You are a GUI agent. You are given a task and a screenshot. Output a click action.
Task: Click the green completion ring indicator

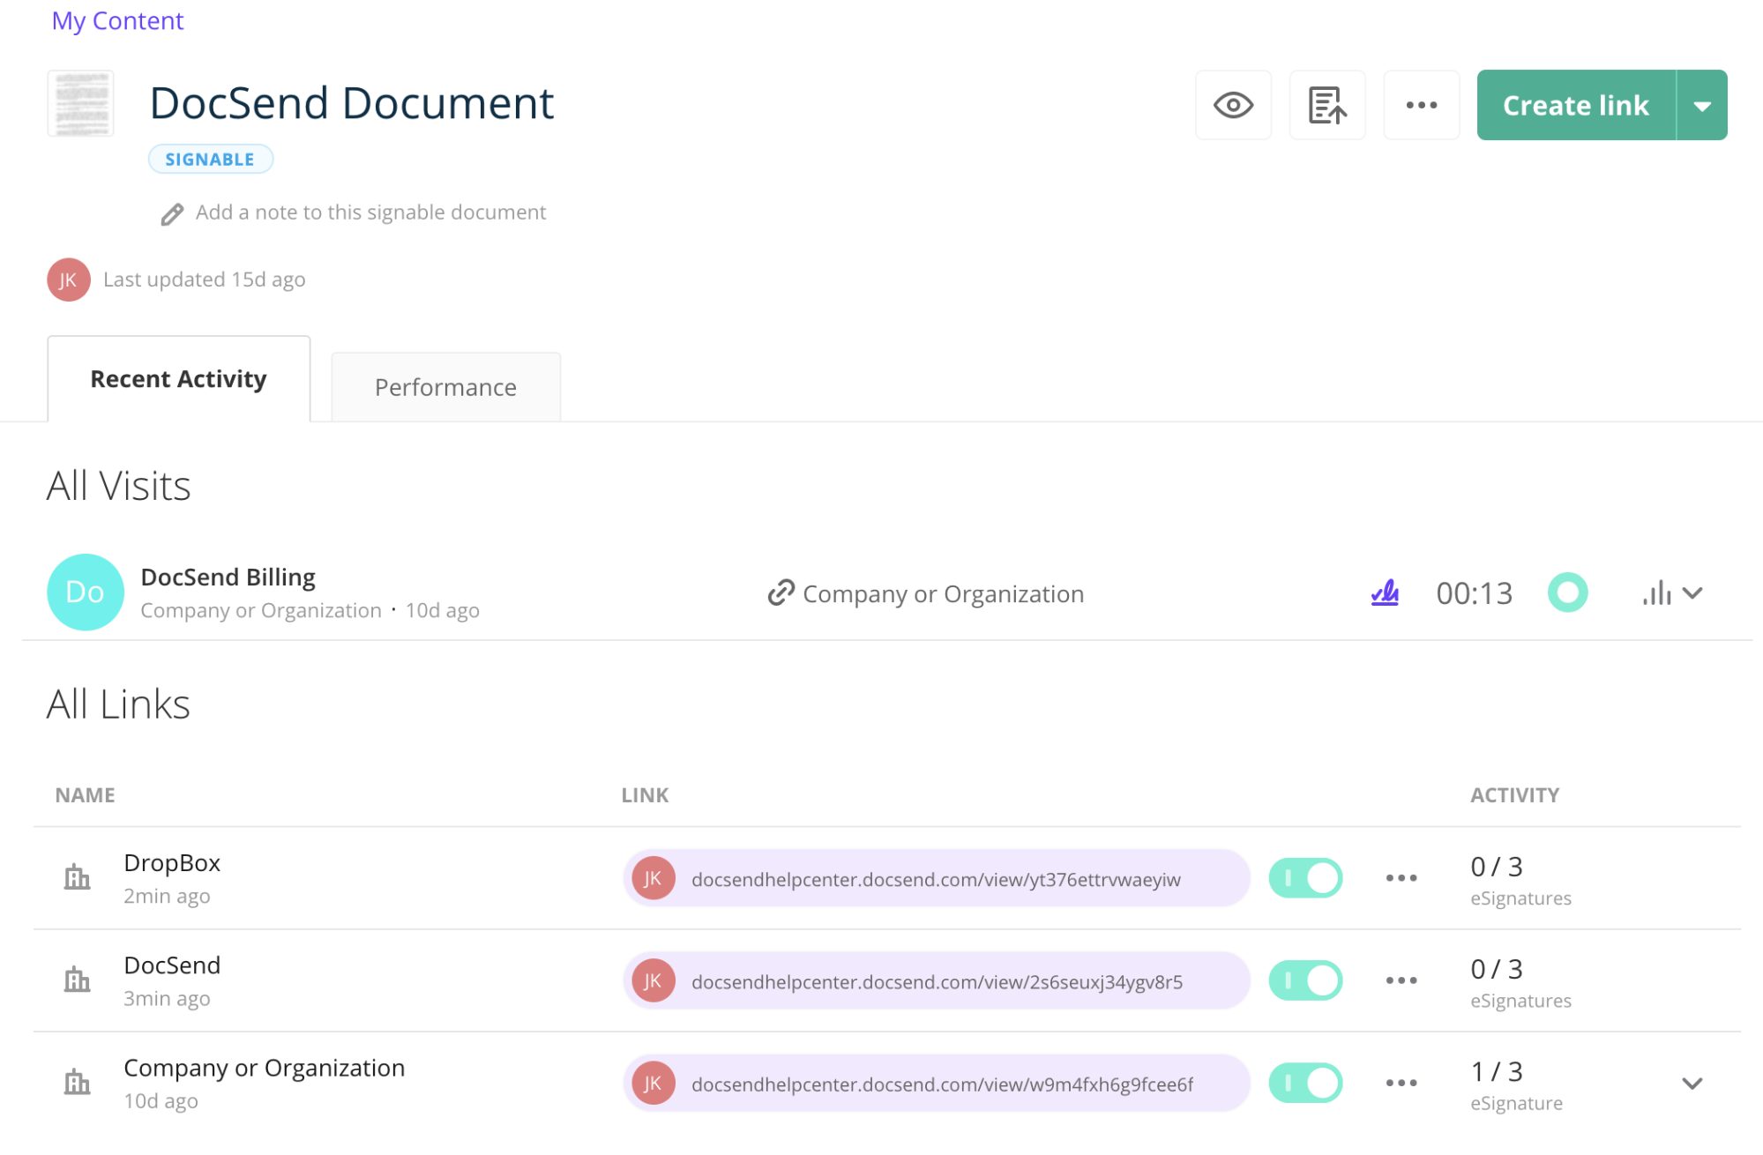click(x=1567, y=592)
